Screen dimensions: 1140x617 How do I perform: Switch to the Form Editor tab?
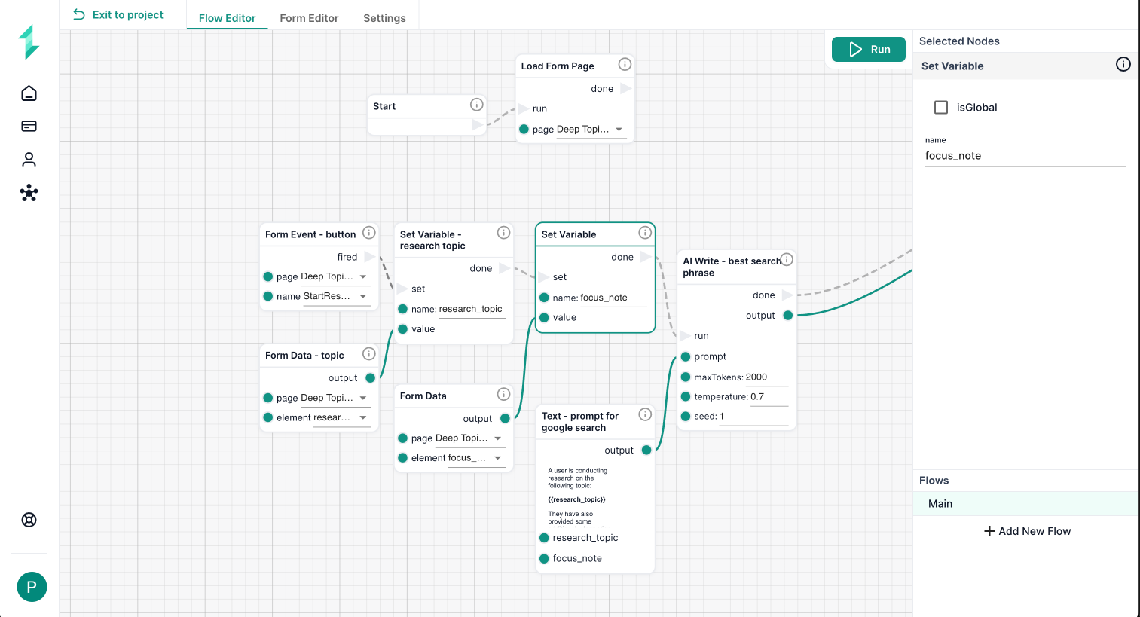pyautogui.click(x=309, y=18)
